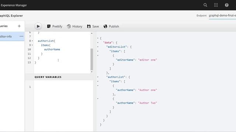
Task: Collapse editorsList "items" array
Action: [x=98, y=51]
